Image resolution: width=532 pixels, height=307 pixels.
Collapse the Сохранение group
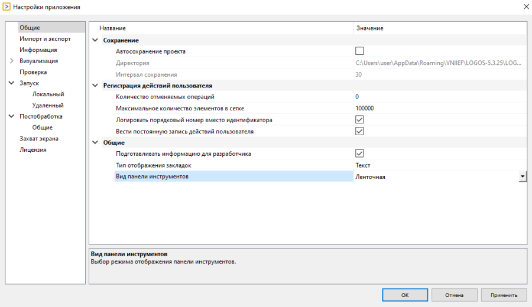click(x=95, y=40)
